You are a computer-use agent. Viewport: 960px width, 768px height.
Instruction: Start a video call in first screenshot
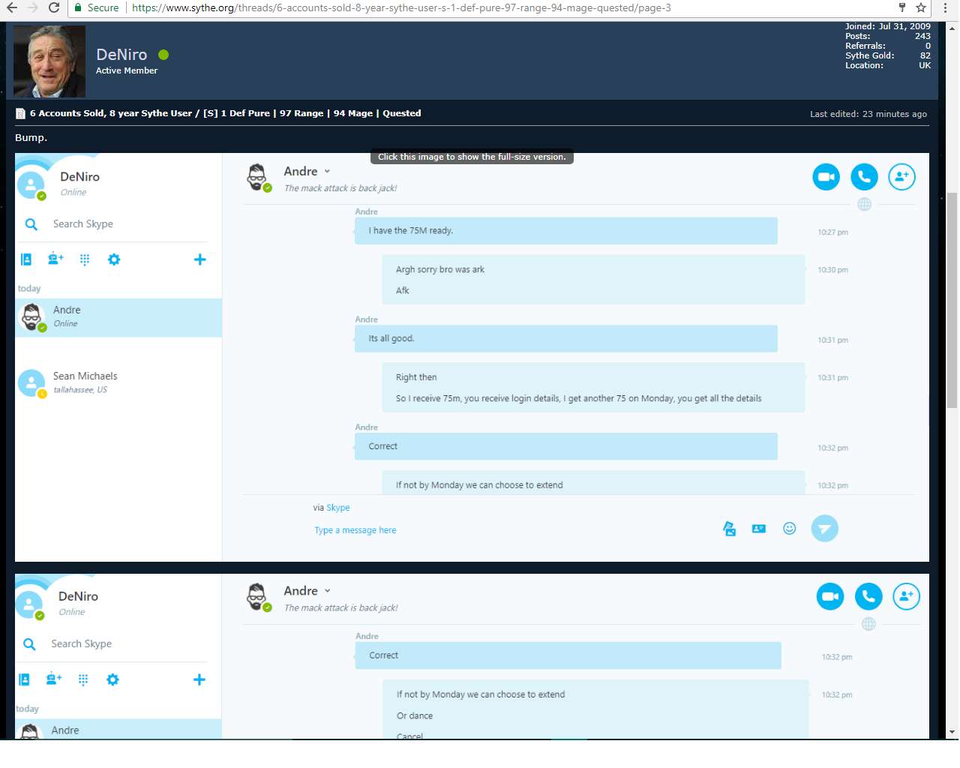826,177
